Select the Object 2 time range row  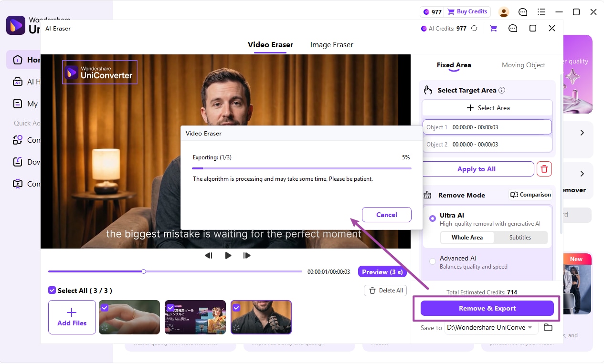pyautogui.click(x=487, y=145)
